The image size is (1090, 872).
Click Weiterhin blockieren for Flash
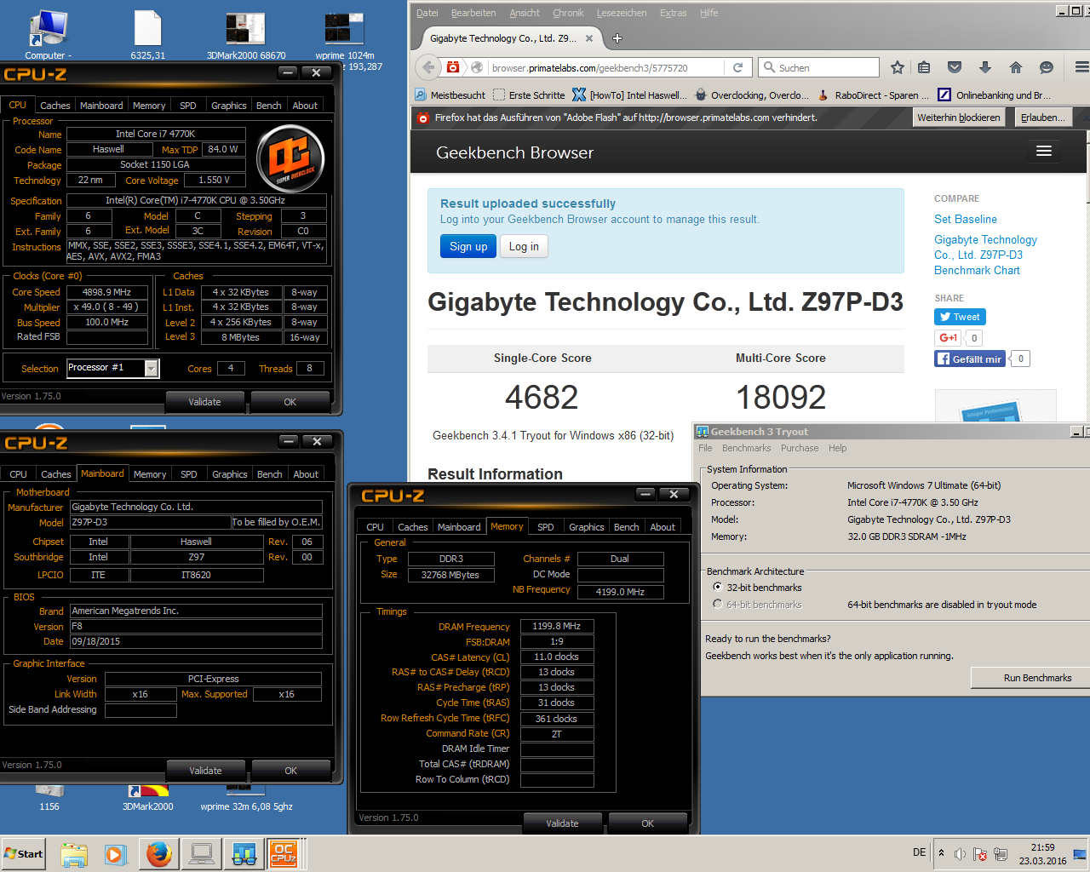[959, 118]
